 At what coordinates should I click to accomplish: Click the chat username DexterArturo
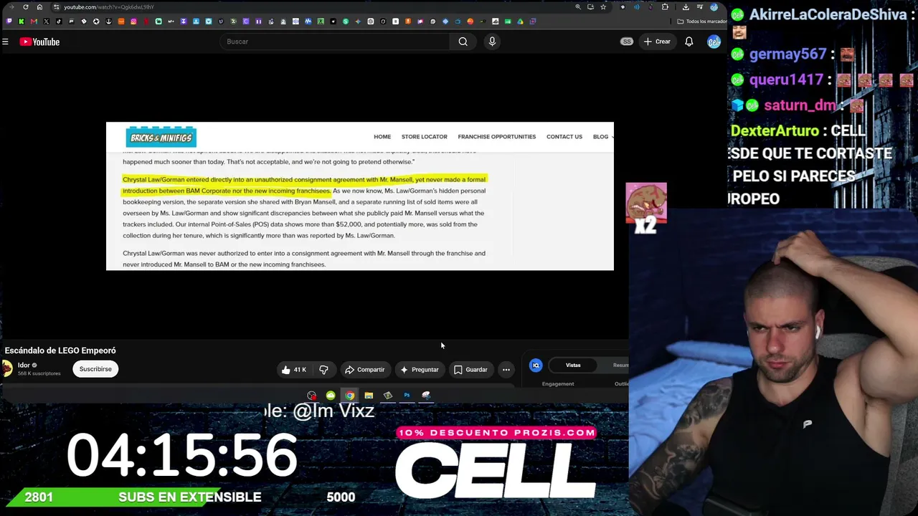tap(775, 131)
